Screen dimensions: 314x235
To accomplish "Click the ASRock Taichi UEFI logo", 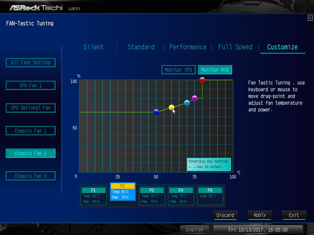I will tap(44, 8).
